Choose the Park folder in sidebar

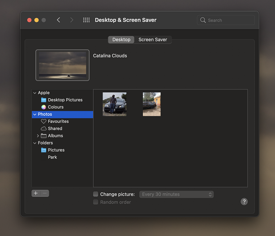[52, 157]
